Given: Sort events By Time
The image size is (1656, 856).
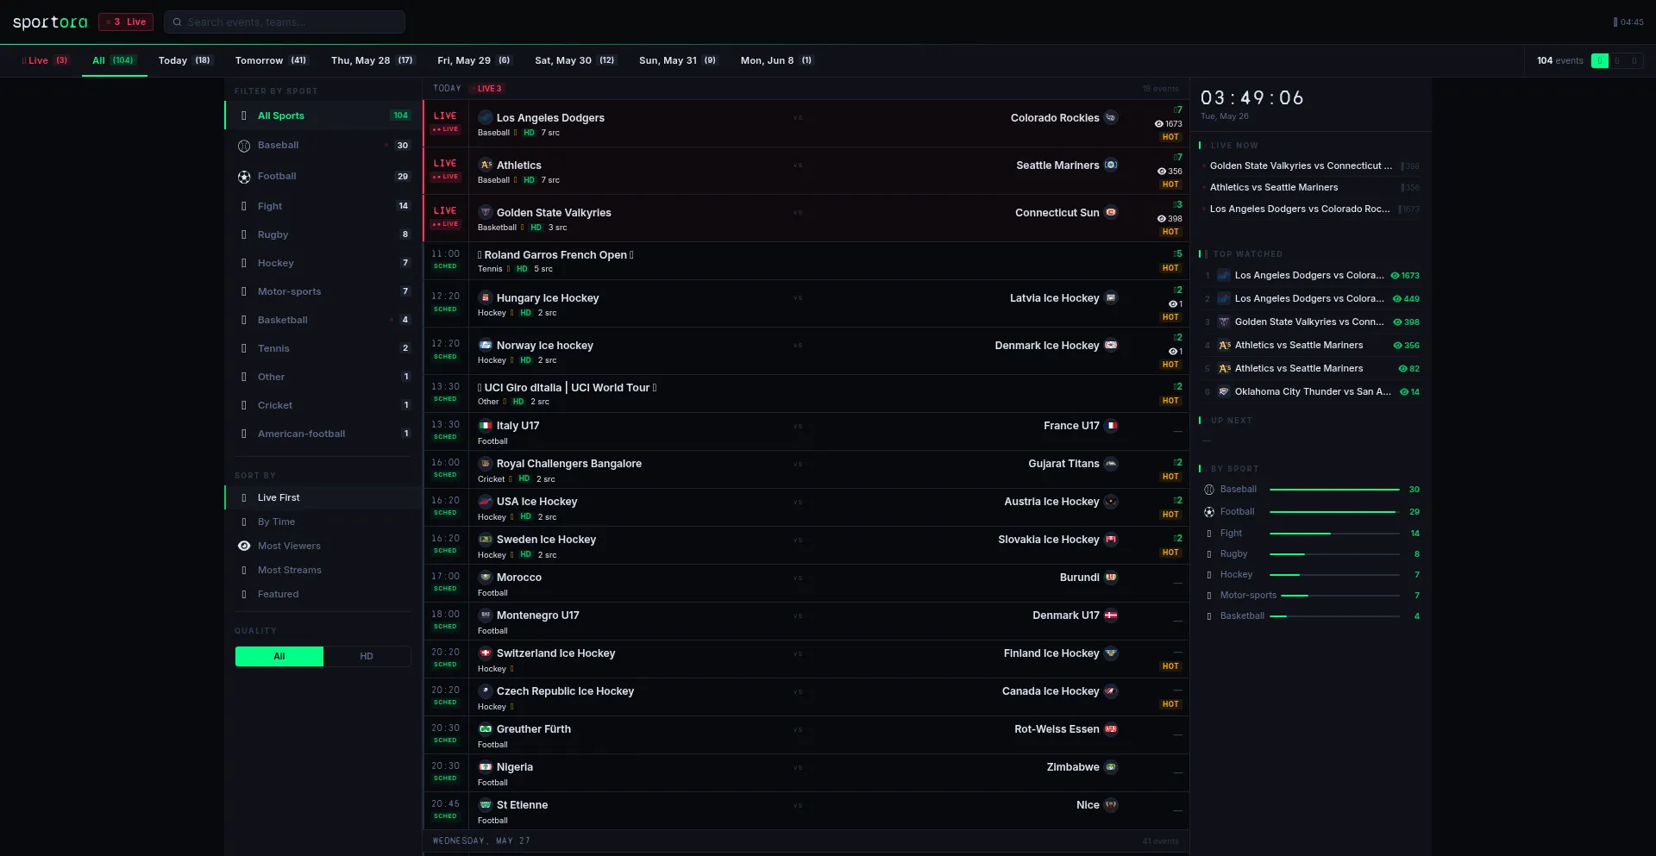Looking at the screenshot, I should coord(323,522).
